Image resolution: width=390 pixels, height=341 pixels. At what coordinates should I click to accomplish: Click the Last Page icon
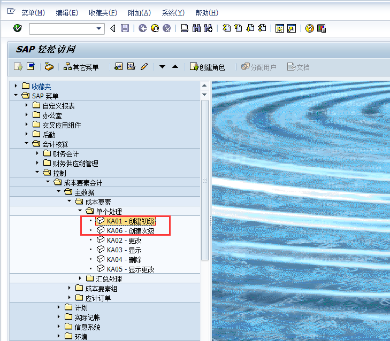coord(262,28)
